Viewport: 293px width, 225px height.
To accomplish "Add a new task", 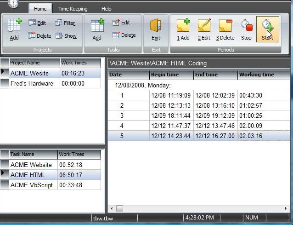I will tap(97, 29).
